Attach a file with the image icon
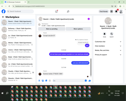The width and height of the screenshot is (126, 101). 43,81
